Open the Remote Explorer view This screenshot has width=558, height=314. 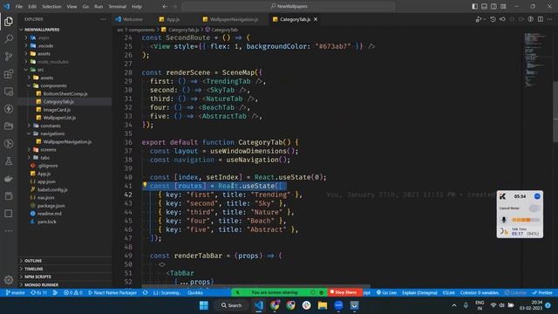(x=9, y=91)
